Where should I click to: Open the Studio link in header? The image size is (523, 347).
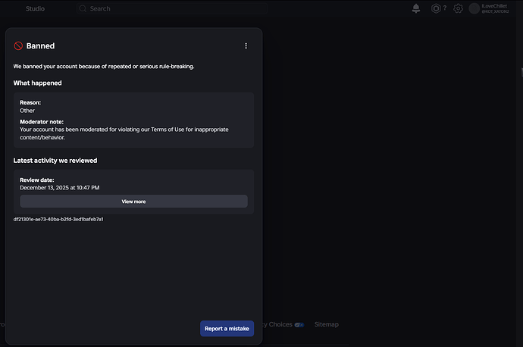[35, 8]
